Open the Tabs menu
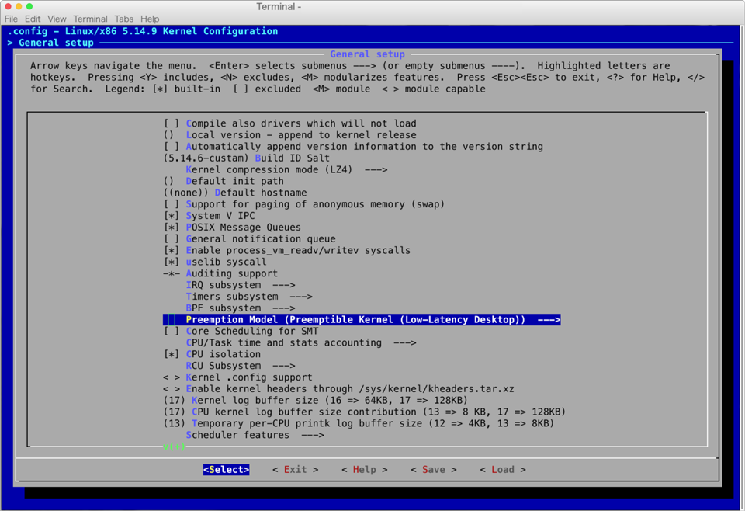 123,19
